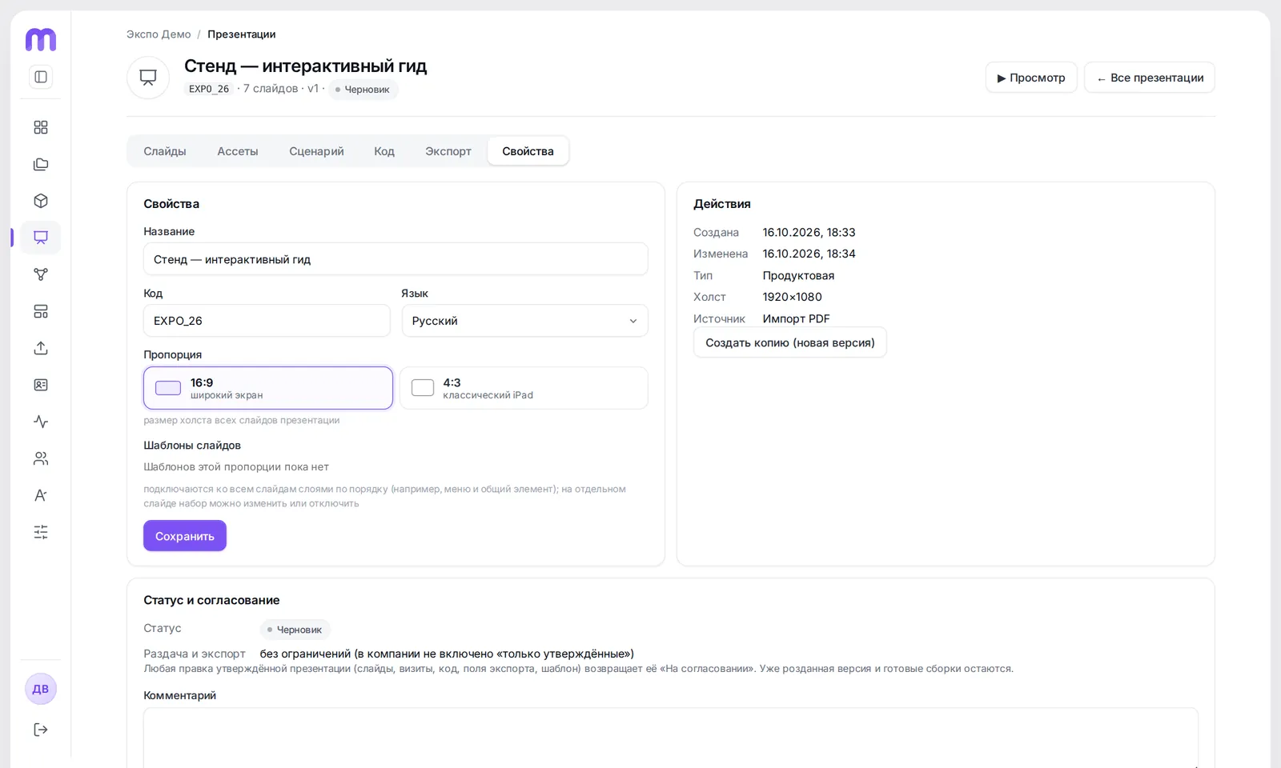Toggle the sidebar collapse icon
The image size is (1281, 768).
[x=41, y=77]
